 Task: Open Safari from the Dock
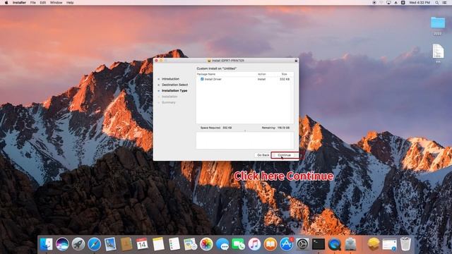(94, 244)
